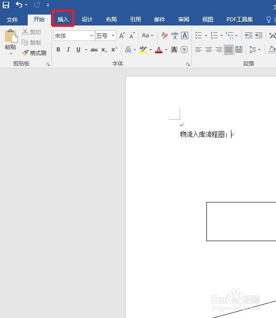The height and width of the screenshot is (318, 276).
Task: Click the Shading paint bucket icon
Action: coord(272,50)
